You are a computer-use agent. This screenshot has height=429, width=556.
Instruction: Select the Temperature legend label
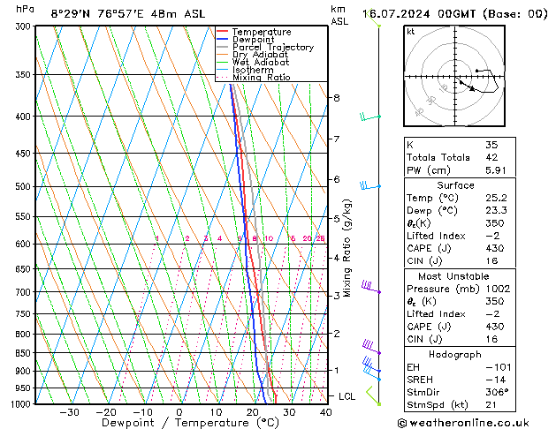262,32
